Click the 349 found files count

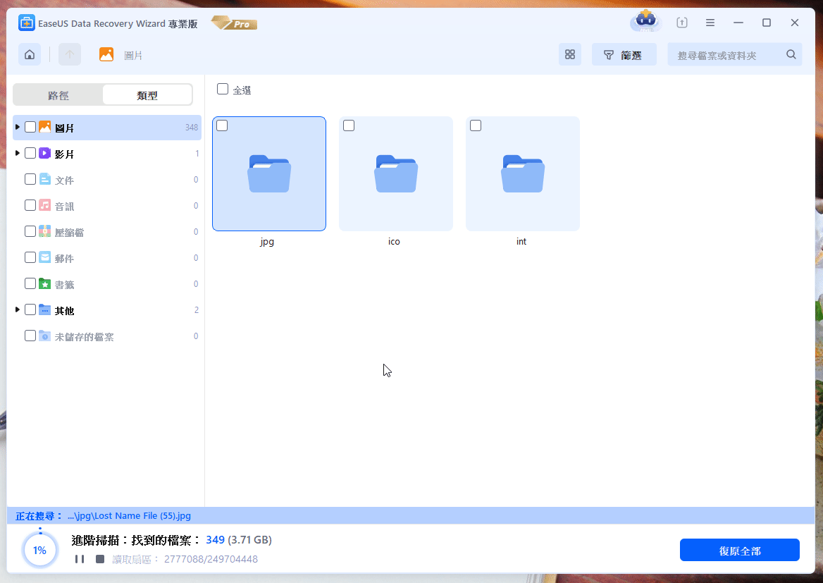click(x=215, y=540)
